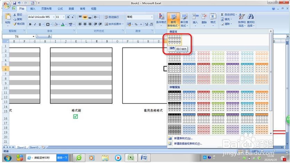
Task: Toggle 自动换行 wrap text
Action: [112, 17]
